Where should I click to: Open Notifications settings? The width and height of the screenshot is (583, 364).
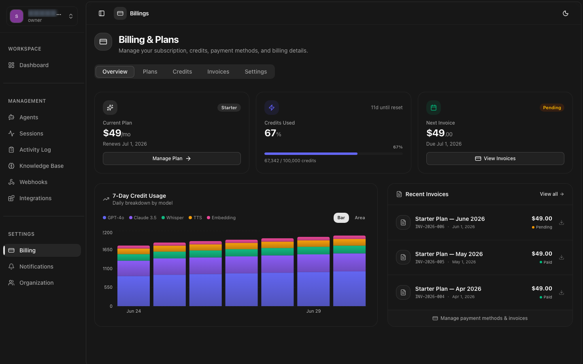pos(42,267)
